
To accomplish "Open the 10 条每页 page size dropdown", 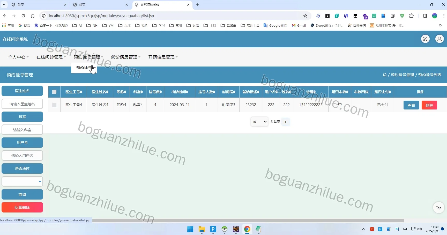I will (259, 122).
